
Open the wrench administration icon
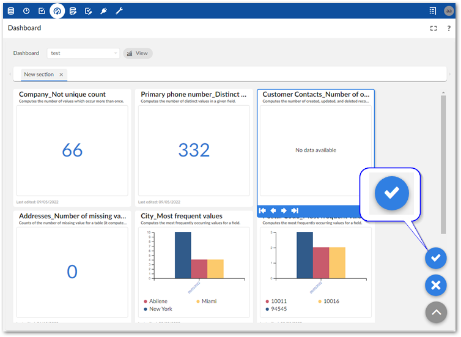[119, 11]
